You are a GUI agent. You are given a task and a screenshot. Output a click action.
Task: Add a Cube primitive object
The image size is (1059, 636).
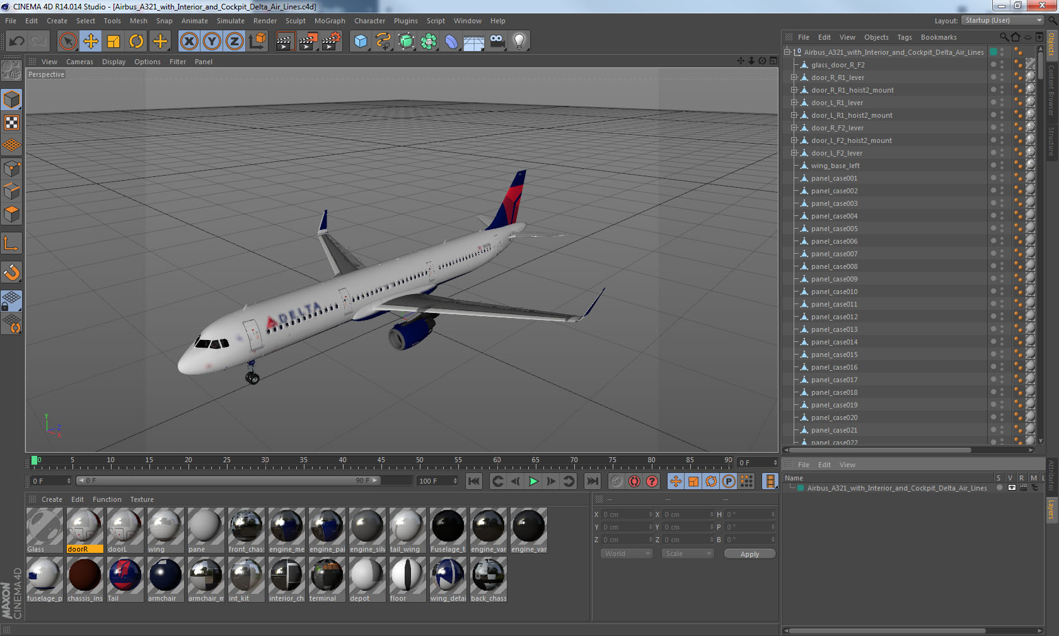[361, 42]
